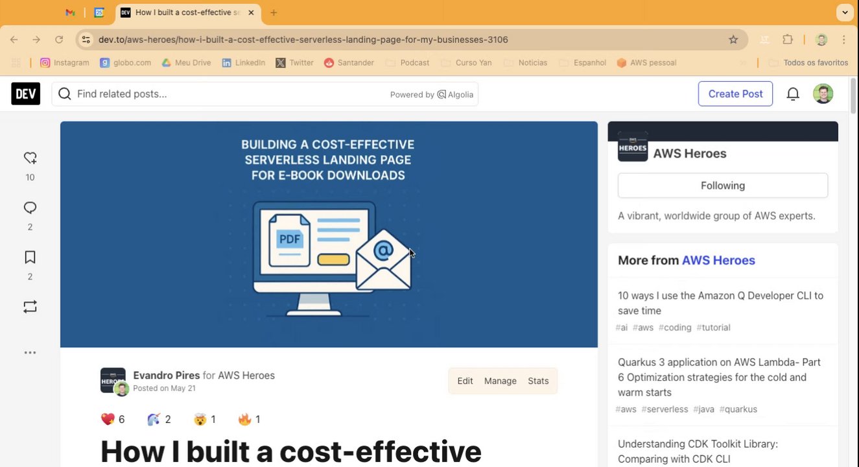Click the heart-plus reaction icon

[30, 158]
